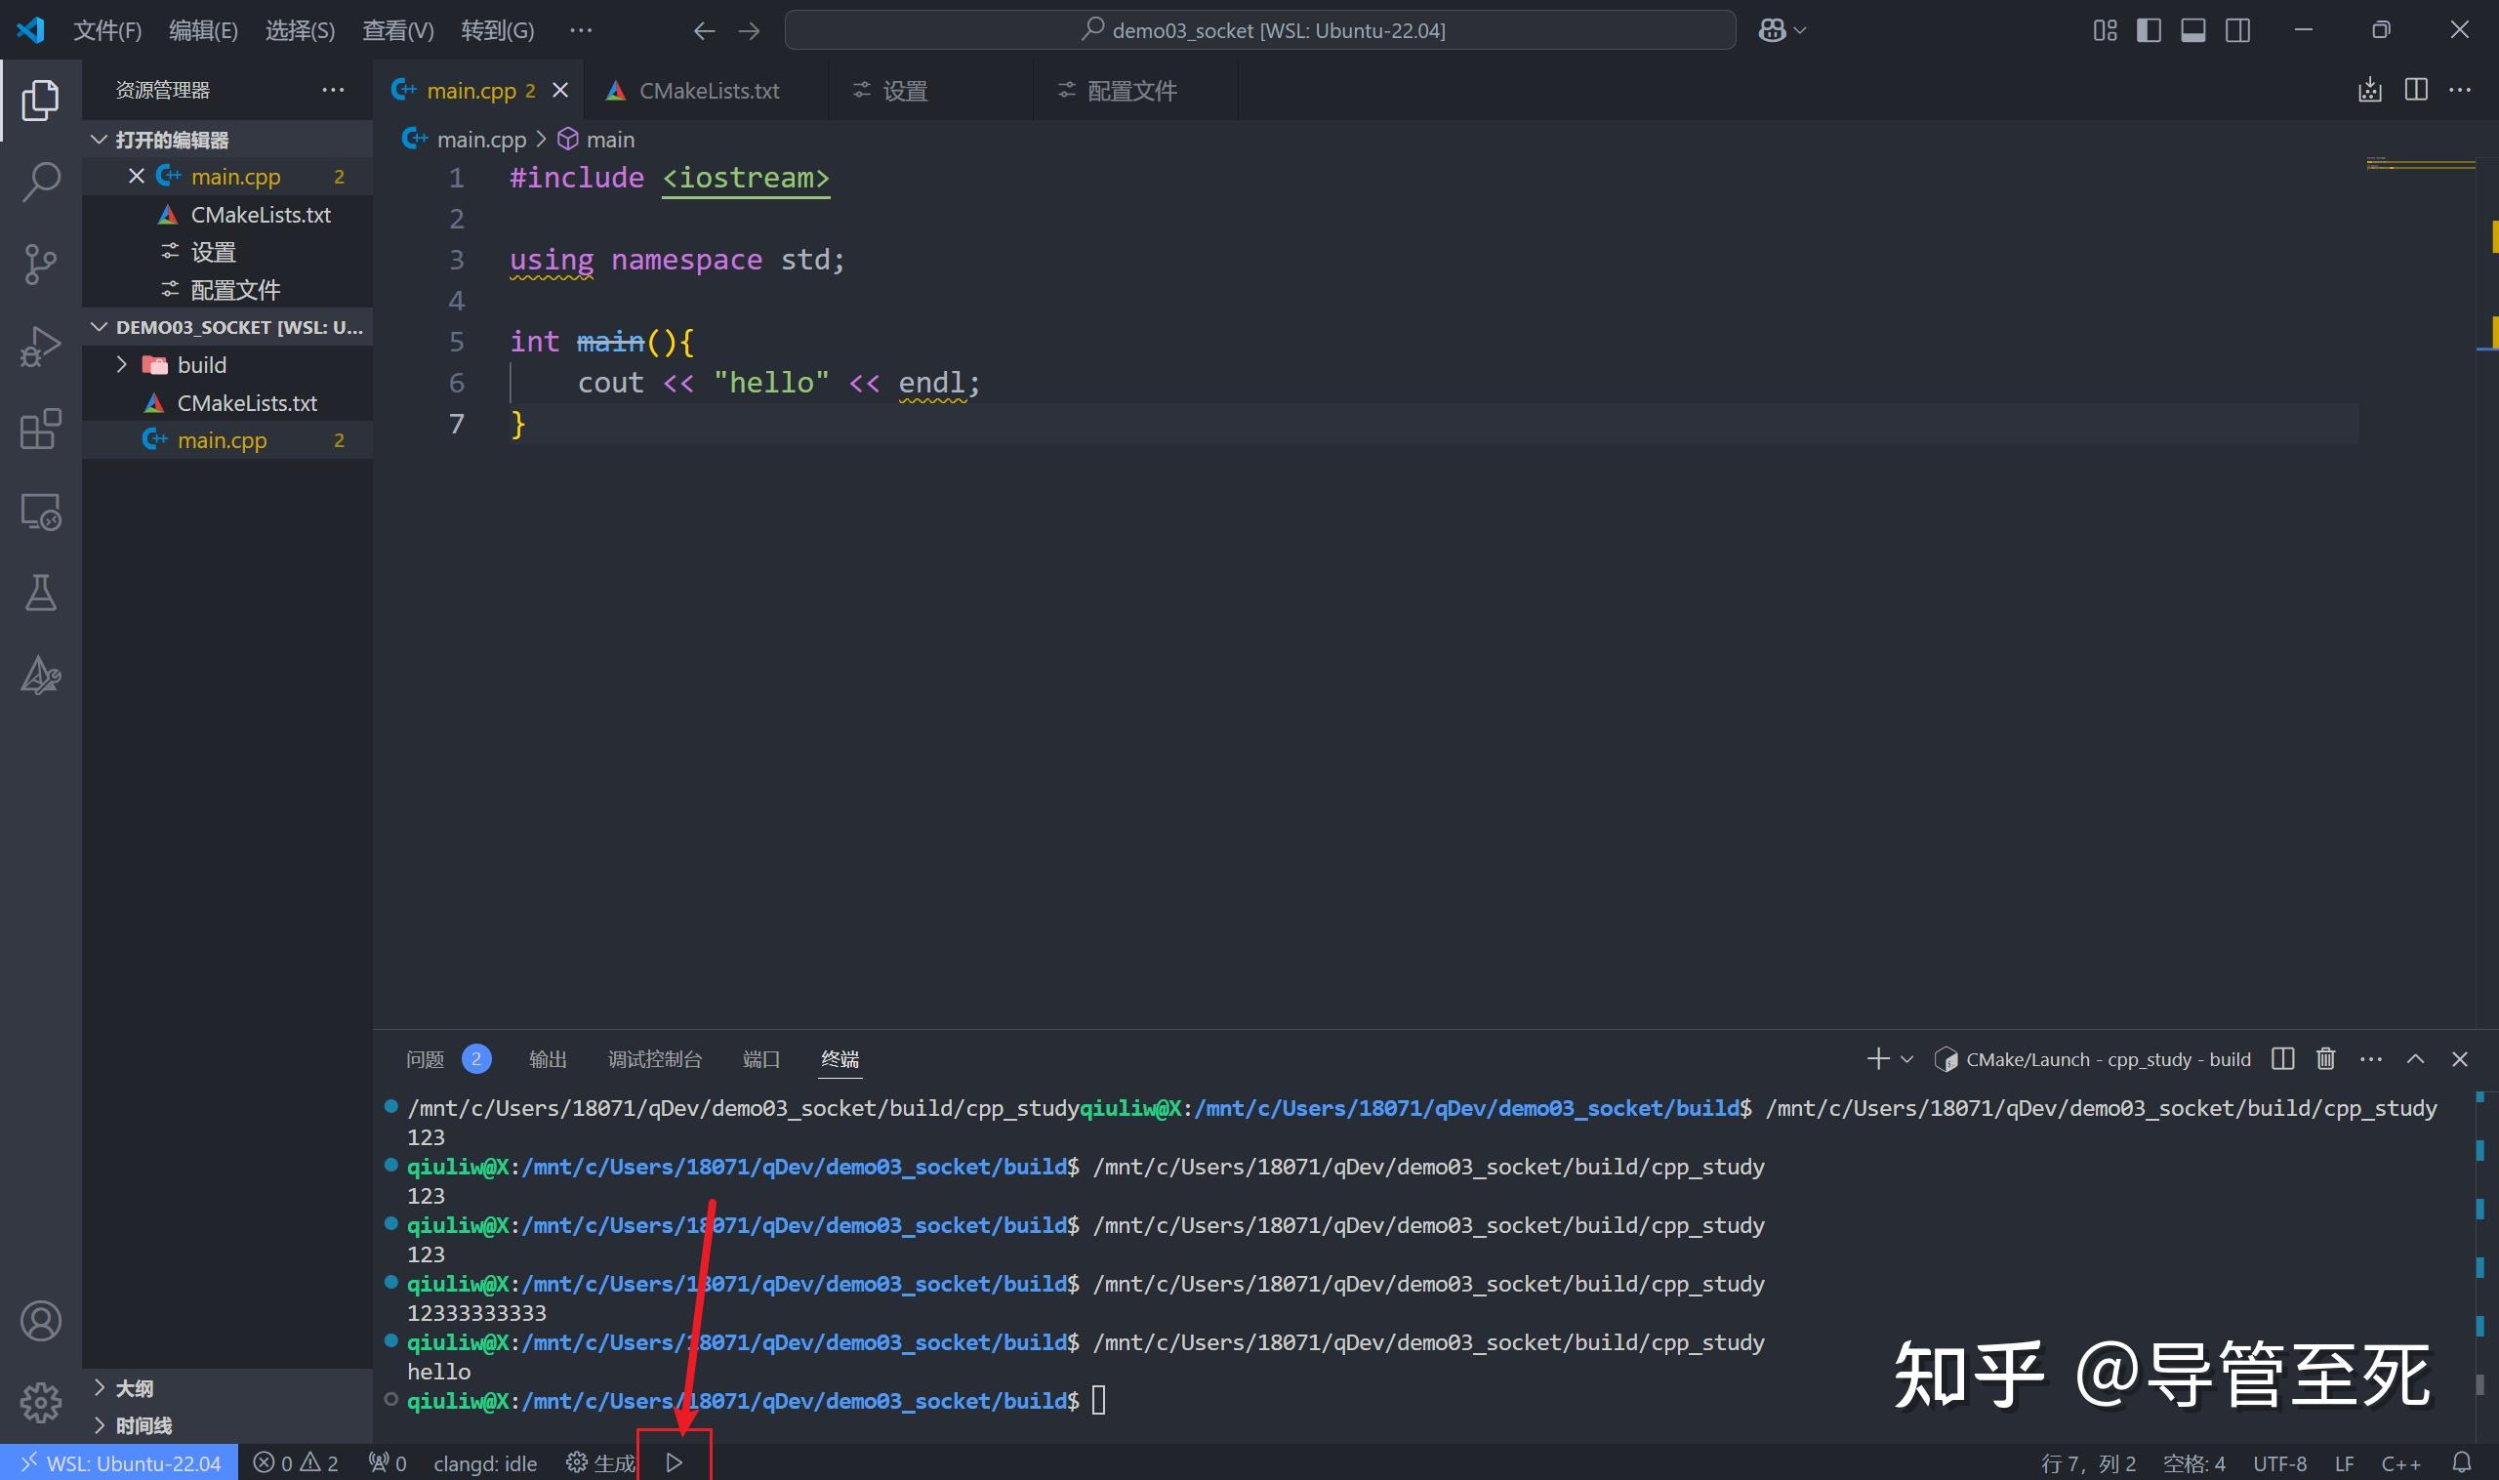Toggle the secondary side bar
The image size is (2499, 1480).
point(2235,30)
